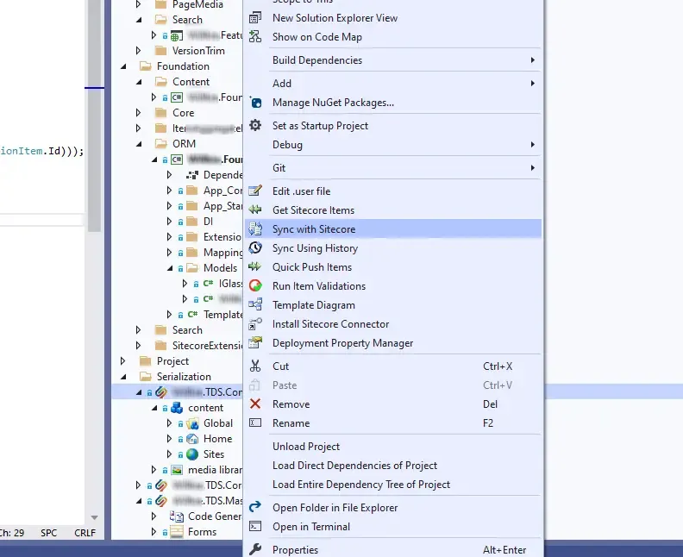Click the Sites globe icon in the tree

pos(192,454)
